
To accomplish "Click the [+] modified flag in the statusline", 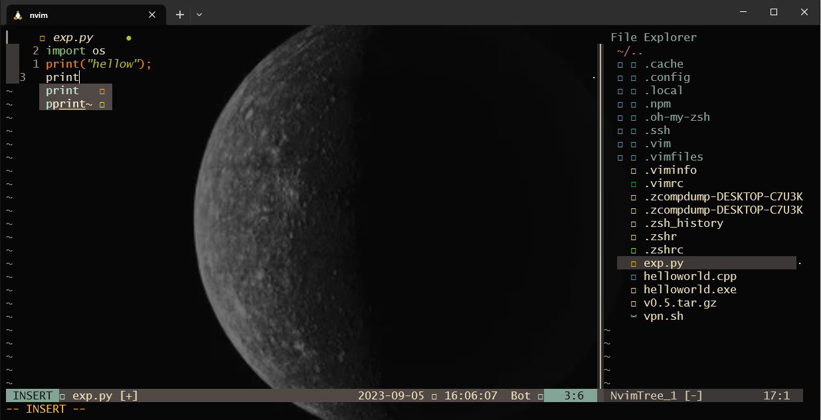I will [x=129, y=395].
